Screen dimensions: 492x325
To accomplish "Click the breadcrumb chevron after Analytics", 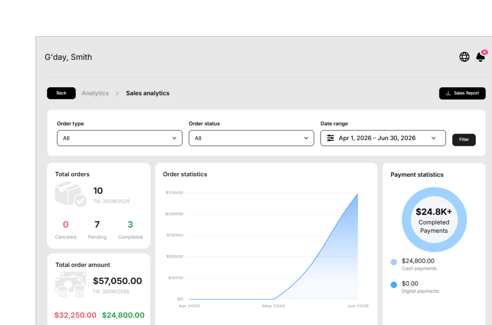I will point(117,93).
